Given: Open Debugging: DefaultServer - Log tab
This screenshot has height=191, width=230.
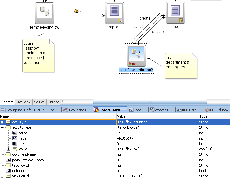Looking at the screenshot, I should coord(28,110).
